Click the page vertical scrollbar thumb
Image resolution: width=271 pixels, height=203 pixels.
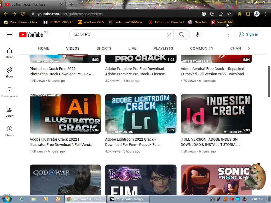click(x=269, y=81)
